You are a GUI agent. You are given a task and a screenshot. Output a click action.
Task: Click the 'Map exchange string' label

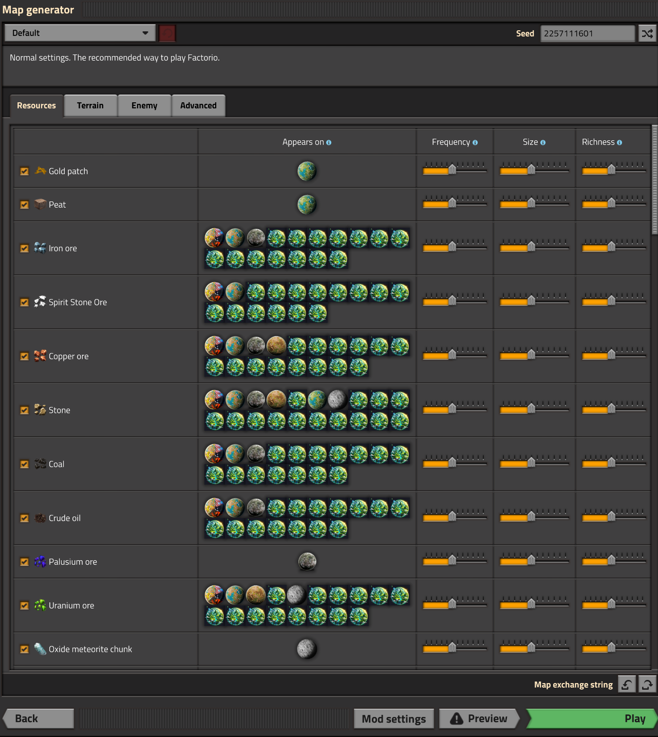pos(573,685)
